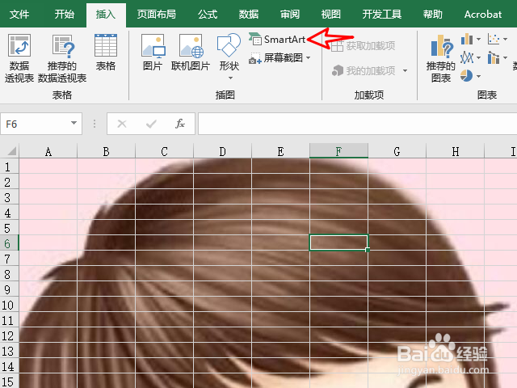Switch to the Data (数据) tab
The height and width of the screenshot is (388, 517).
pos(249,15)
